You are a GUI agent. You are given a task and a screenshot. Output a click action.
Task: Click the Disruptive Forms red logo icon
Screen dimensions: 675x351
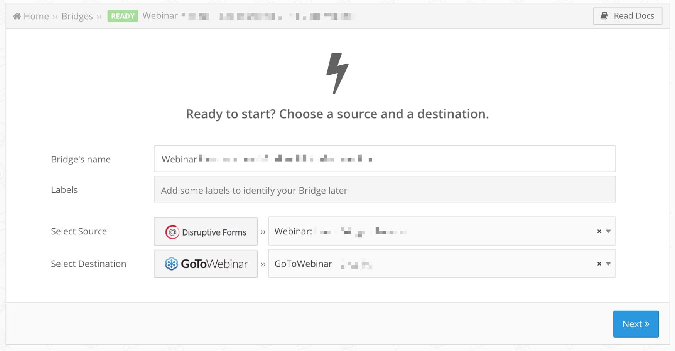tap(172, 232)
